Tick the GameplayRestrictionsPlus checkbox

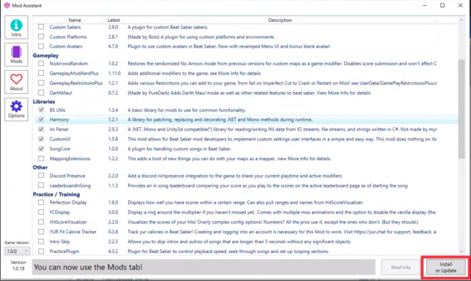(41, 83)
